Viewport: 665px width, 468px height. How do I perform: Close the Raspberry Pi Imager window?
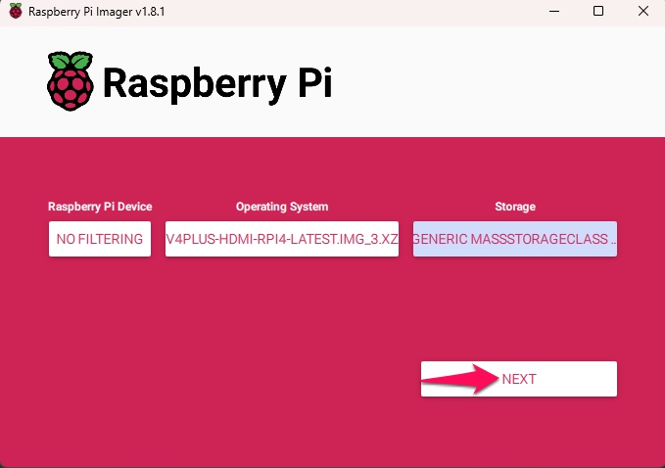[x=643, y=11]
